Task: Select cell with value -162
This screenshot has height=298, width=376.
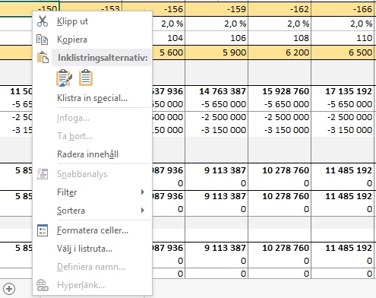Action: (280, 9)
